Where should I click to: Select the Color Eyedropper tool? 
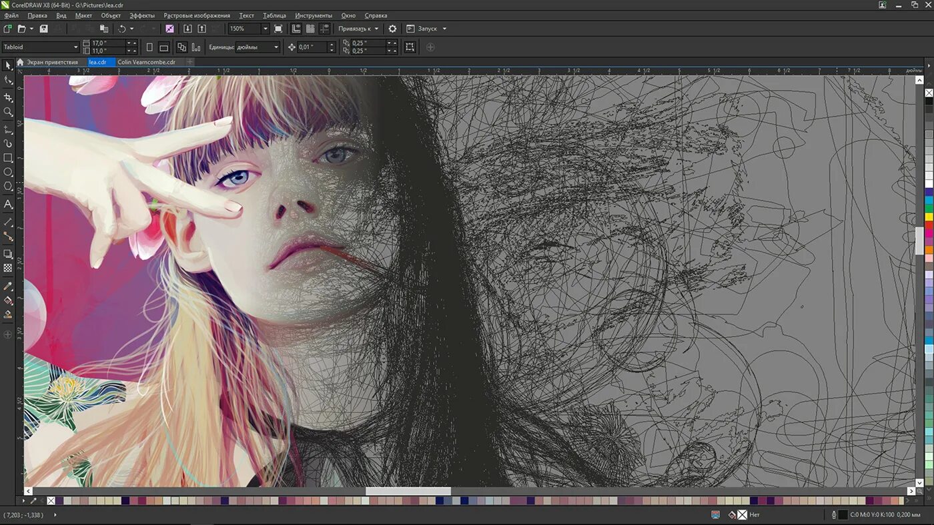[x=8, y=286]
